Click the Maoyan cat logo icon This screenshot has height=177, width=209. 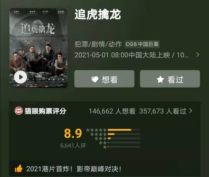[x=19, y=111]
